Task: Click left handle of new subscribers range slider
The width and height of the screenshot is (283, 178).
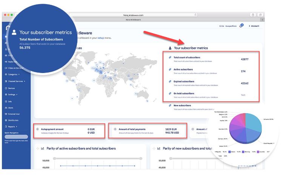Action: pyautogui.click(x=171, y=158)
